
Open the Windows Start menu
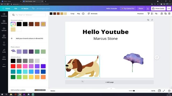coord(2,94)
